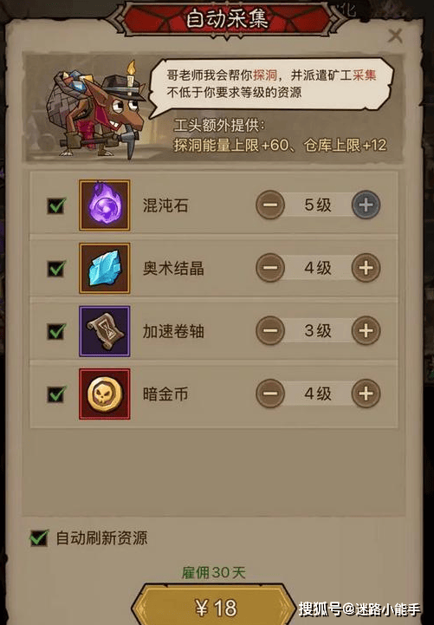Image resolution: width=434 pixels, height=625 pixels.
Task: Click the 加速卷轴 hourglass scroll icon
Action: 105,331
